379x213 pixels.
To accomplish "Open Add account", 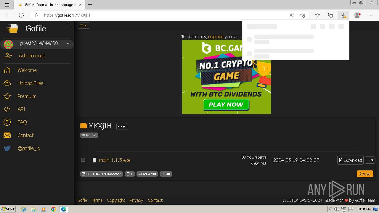I will [x=32, y=56].
